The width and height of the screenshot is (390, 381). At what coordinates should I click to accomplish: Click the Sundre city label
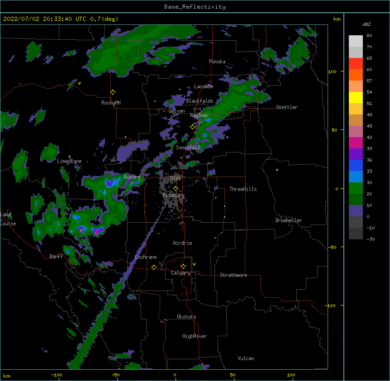tap(132, 177)
